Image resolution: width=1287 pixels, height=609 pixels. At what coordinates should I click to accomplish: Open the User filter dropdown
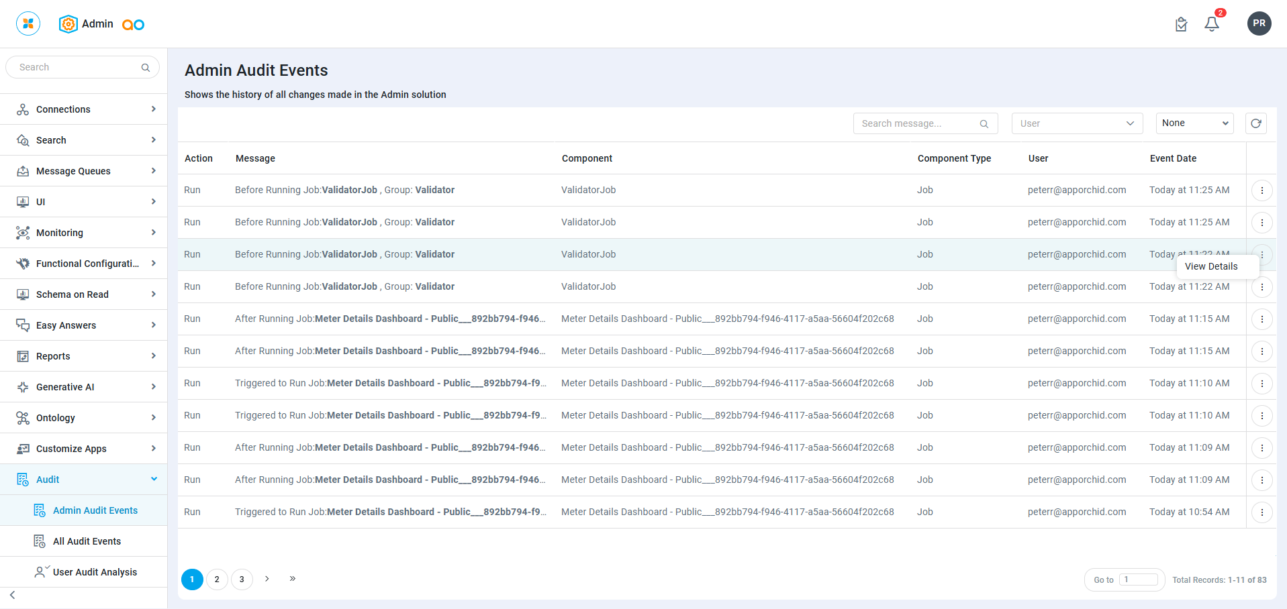click(1076, 123)
